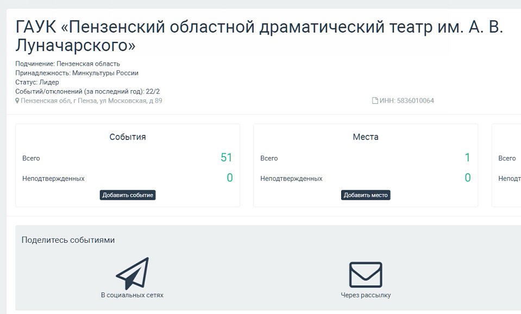Open the В социальных сетях sharing link

coord(132,295)
